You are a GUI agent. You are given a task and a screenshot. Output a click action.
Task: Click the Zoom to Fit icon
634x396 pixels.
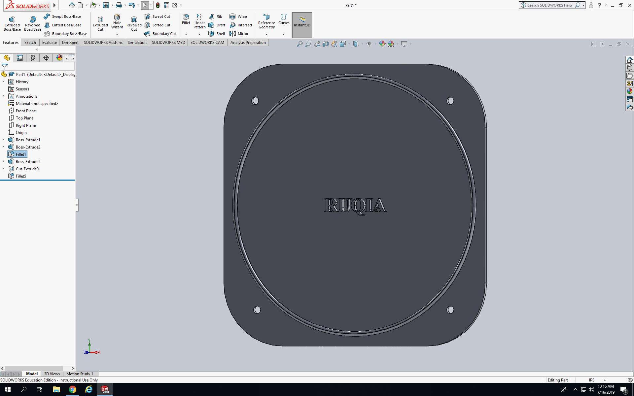[x=299, y=44]
